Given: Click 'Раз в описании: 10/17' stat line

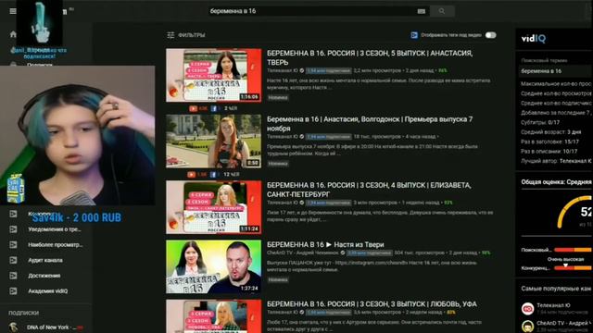Looking at the screenshot, I should [549, 151].
